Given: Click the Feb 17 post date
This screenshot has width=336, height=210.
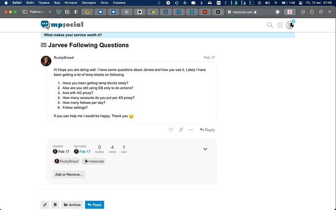Looking at the screenshot, I should [209, 57].
